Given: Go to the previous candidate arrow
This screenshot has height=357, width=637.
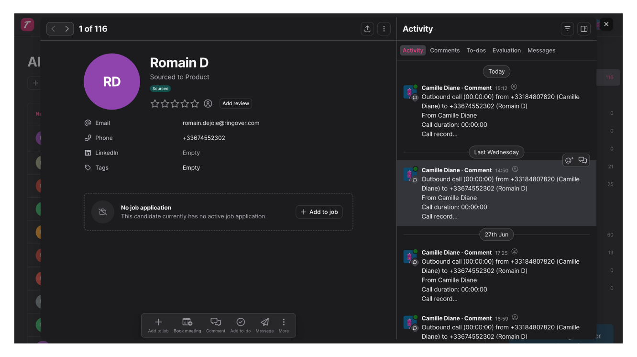Looking at the screenshot, I should [54, 29].
